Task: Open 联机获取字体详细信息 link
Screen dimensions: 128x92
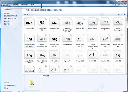Action: coord(10,16)
